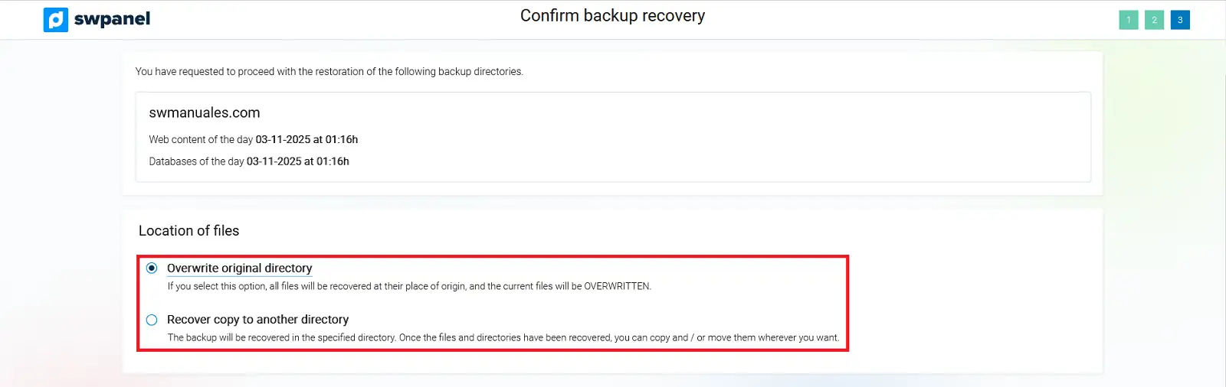Go to step 1 indicator
This screenshot has width=1226, height=387.
1128,20
